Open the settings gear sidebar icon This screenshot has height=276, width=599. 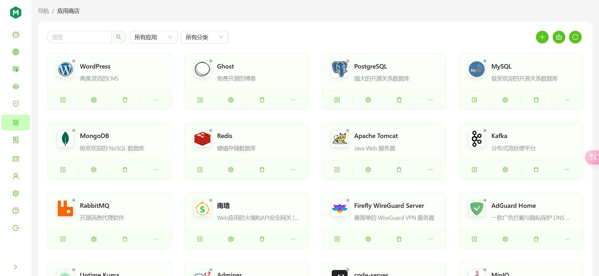tap(16, 193)
